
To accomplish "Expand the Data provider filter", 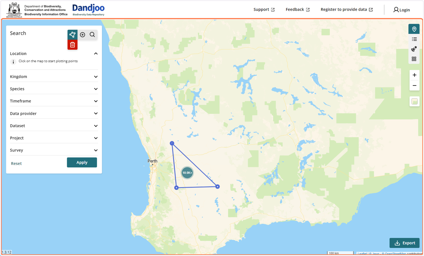I will pos(54,113).
